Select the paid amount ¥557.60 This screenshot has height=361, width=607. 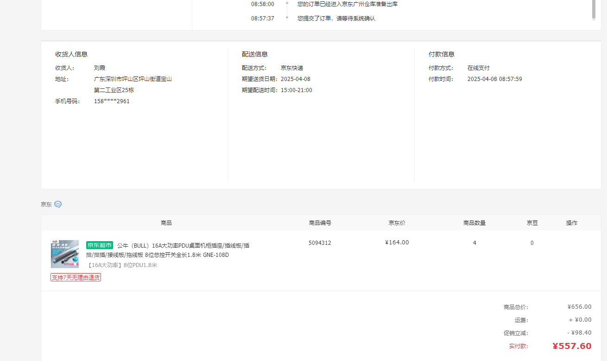(572, 346)
